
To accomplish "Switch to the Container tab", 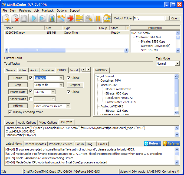I will pos(48,70).
